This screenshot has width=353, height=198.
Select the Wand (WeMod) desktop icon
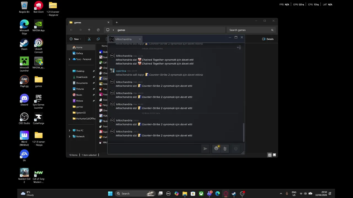point(24,139)
